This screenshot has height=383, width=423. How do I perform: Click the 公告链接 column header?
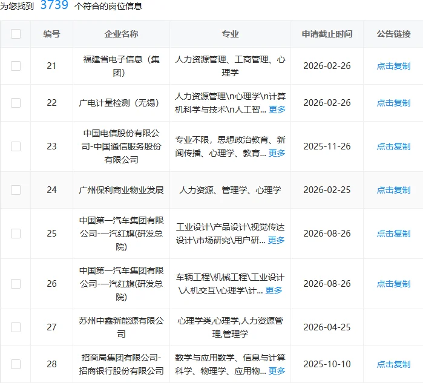(393, 34)
